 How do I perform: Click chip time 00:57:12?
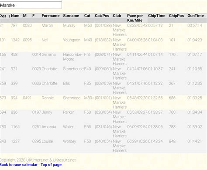(x=155, y=25)
